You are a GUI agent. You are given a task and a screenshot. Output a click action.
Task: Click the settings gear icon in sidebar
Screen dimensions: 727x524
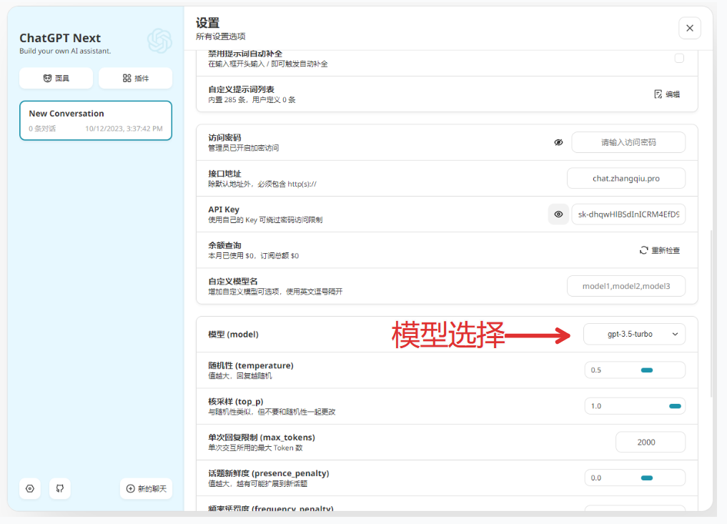(30, 488)
